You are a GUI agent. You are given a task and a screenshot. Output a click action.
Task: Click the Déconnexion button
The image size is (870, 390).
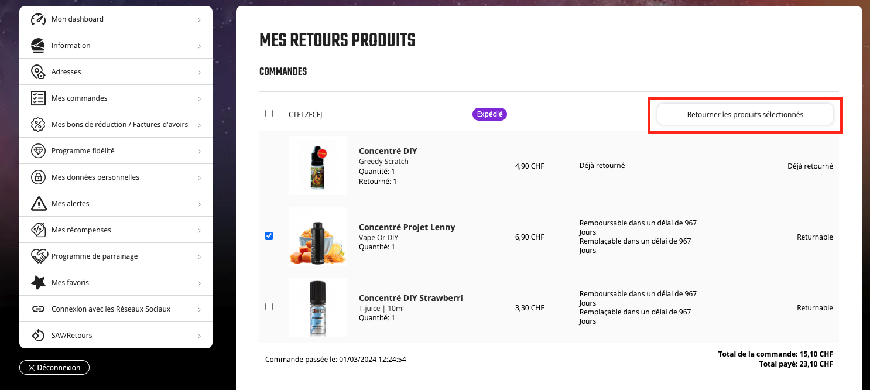(x=54, y=367)
